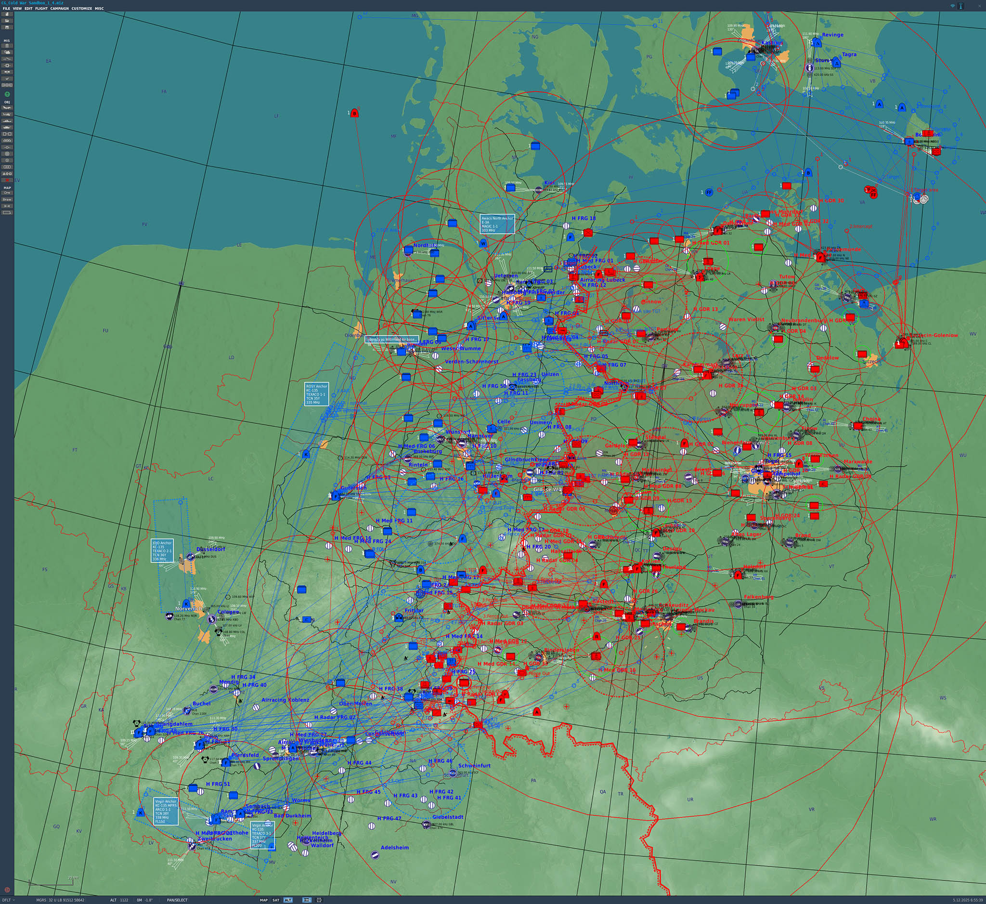Open the weather settings cloud icon
This screenshot has width=986, height=904.
pos(7,52)
